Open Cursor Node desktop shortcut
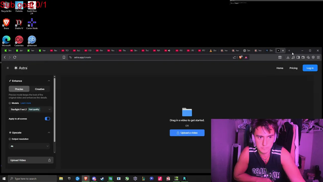This screenshot has width=323, height=182. tap(32, 24)
